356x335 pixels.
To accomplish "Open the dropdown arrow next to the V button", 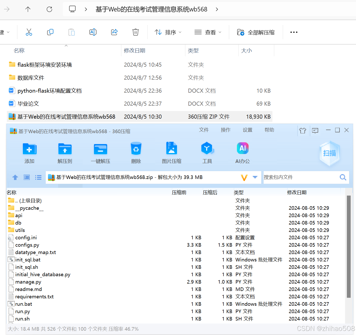I will point(255,177).
